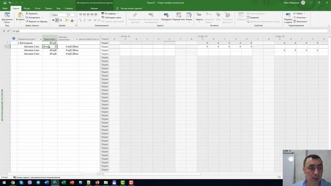Open Excel from the taskbar
This screenshot has width=331, height=186.
(63, 182)
